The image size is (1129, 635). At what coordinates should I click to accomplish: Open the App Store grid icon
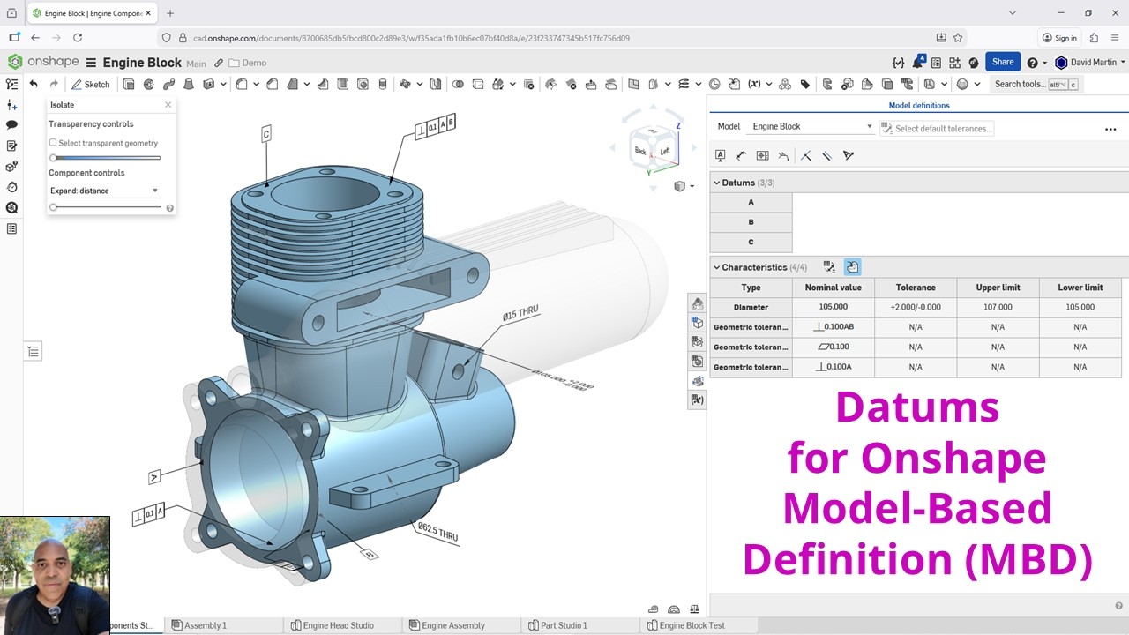(954, 63)
